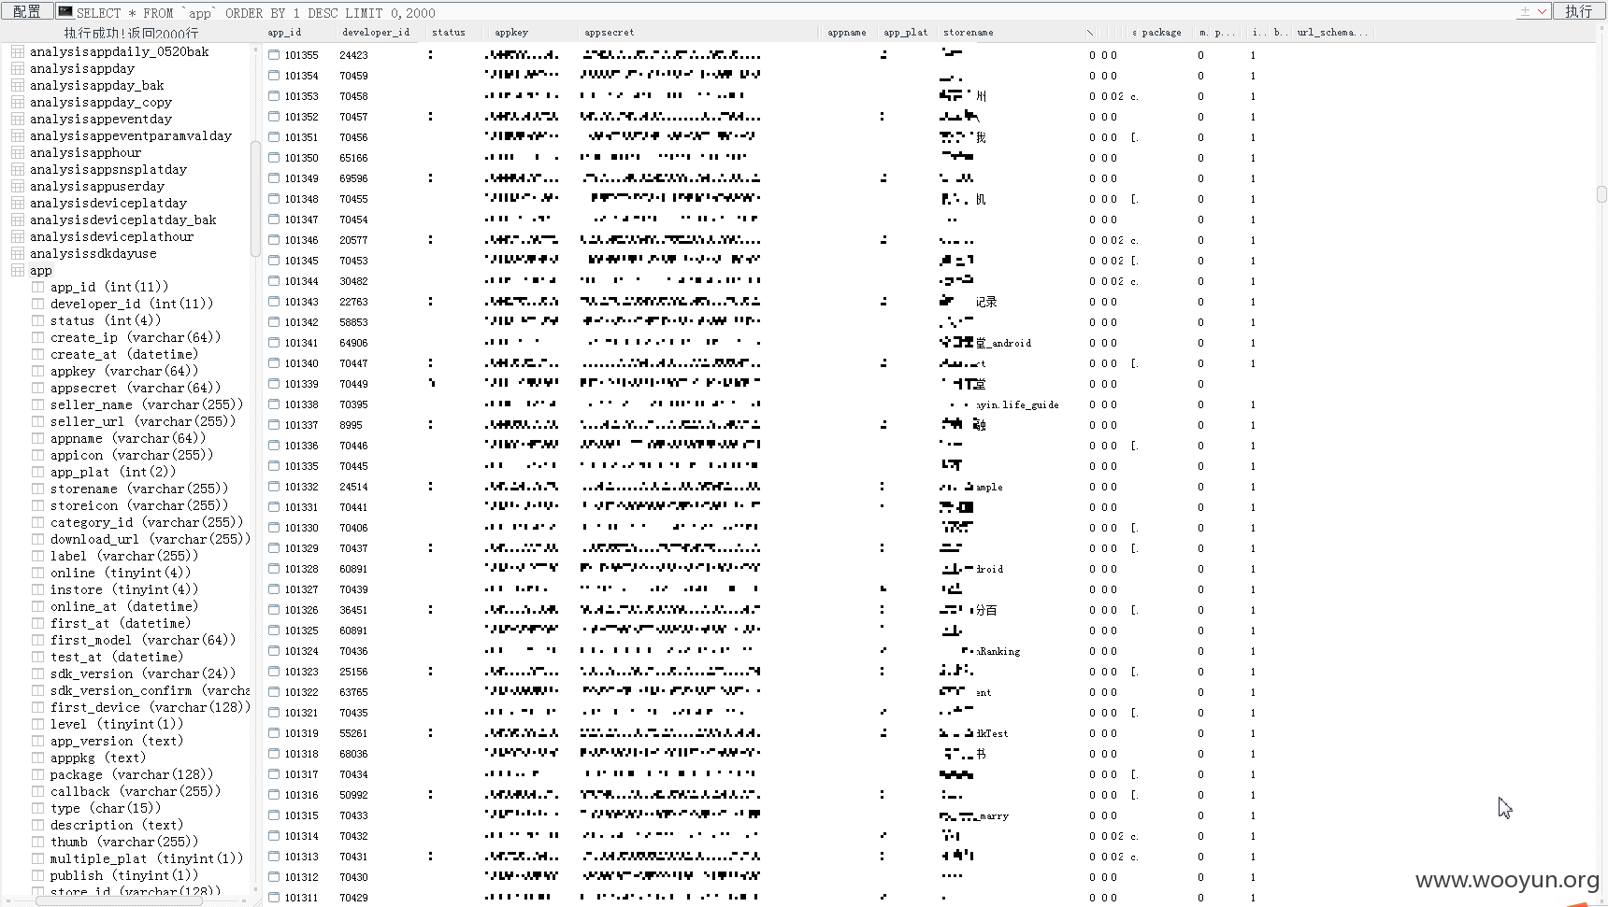Select the seller_name (varchar(255)) column

[x=147, y=404]
